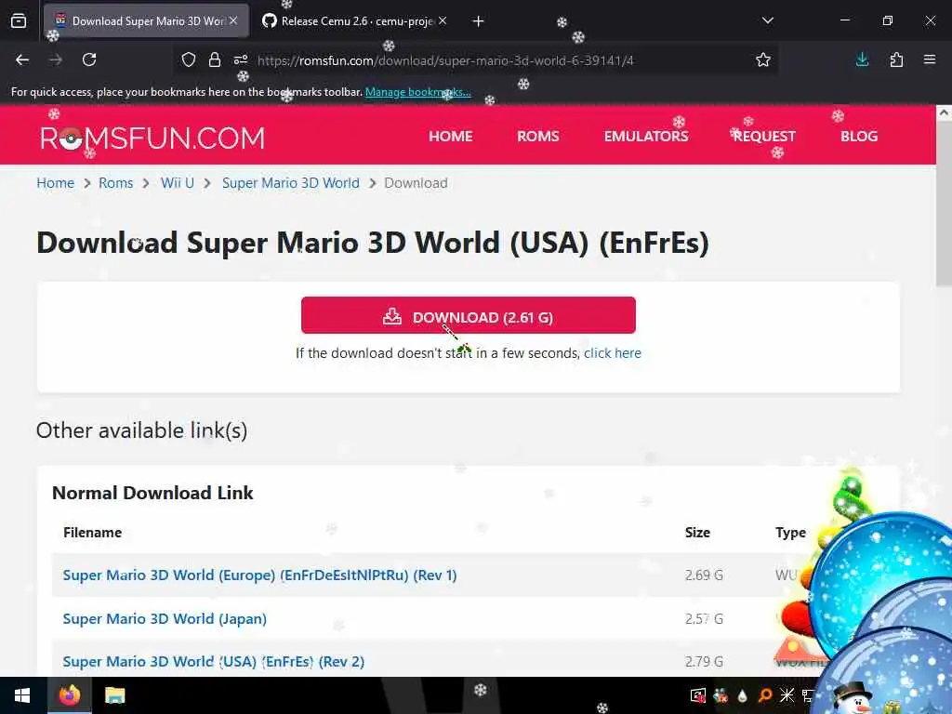Screen dimensions: 952x714
Task: Go to Wii U breadcrumb
Action: point(178,183)
